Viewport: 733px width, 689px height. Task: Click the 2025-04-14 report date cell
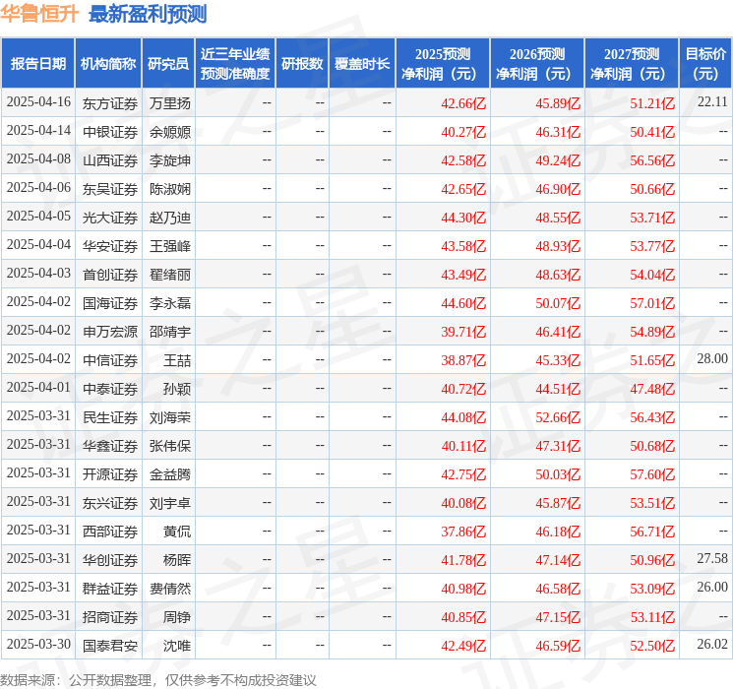coord(38,131)
